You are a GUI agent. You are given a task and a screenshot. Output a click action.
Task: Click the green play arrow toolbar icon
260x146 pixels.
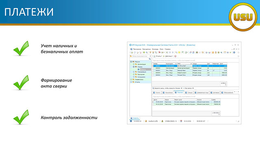(x=230, y=52)
